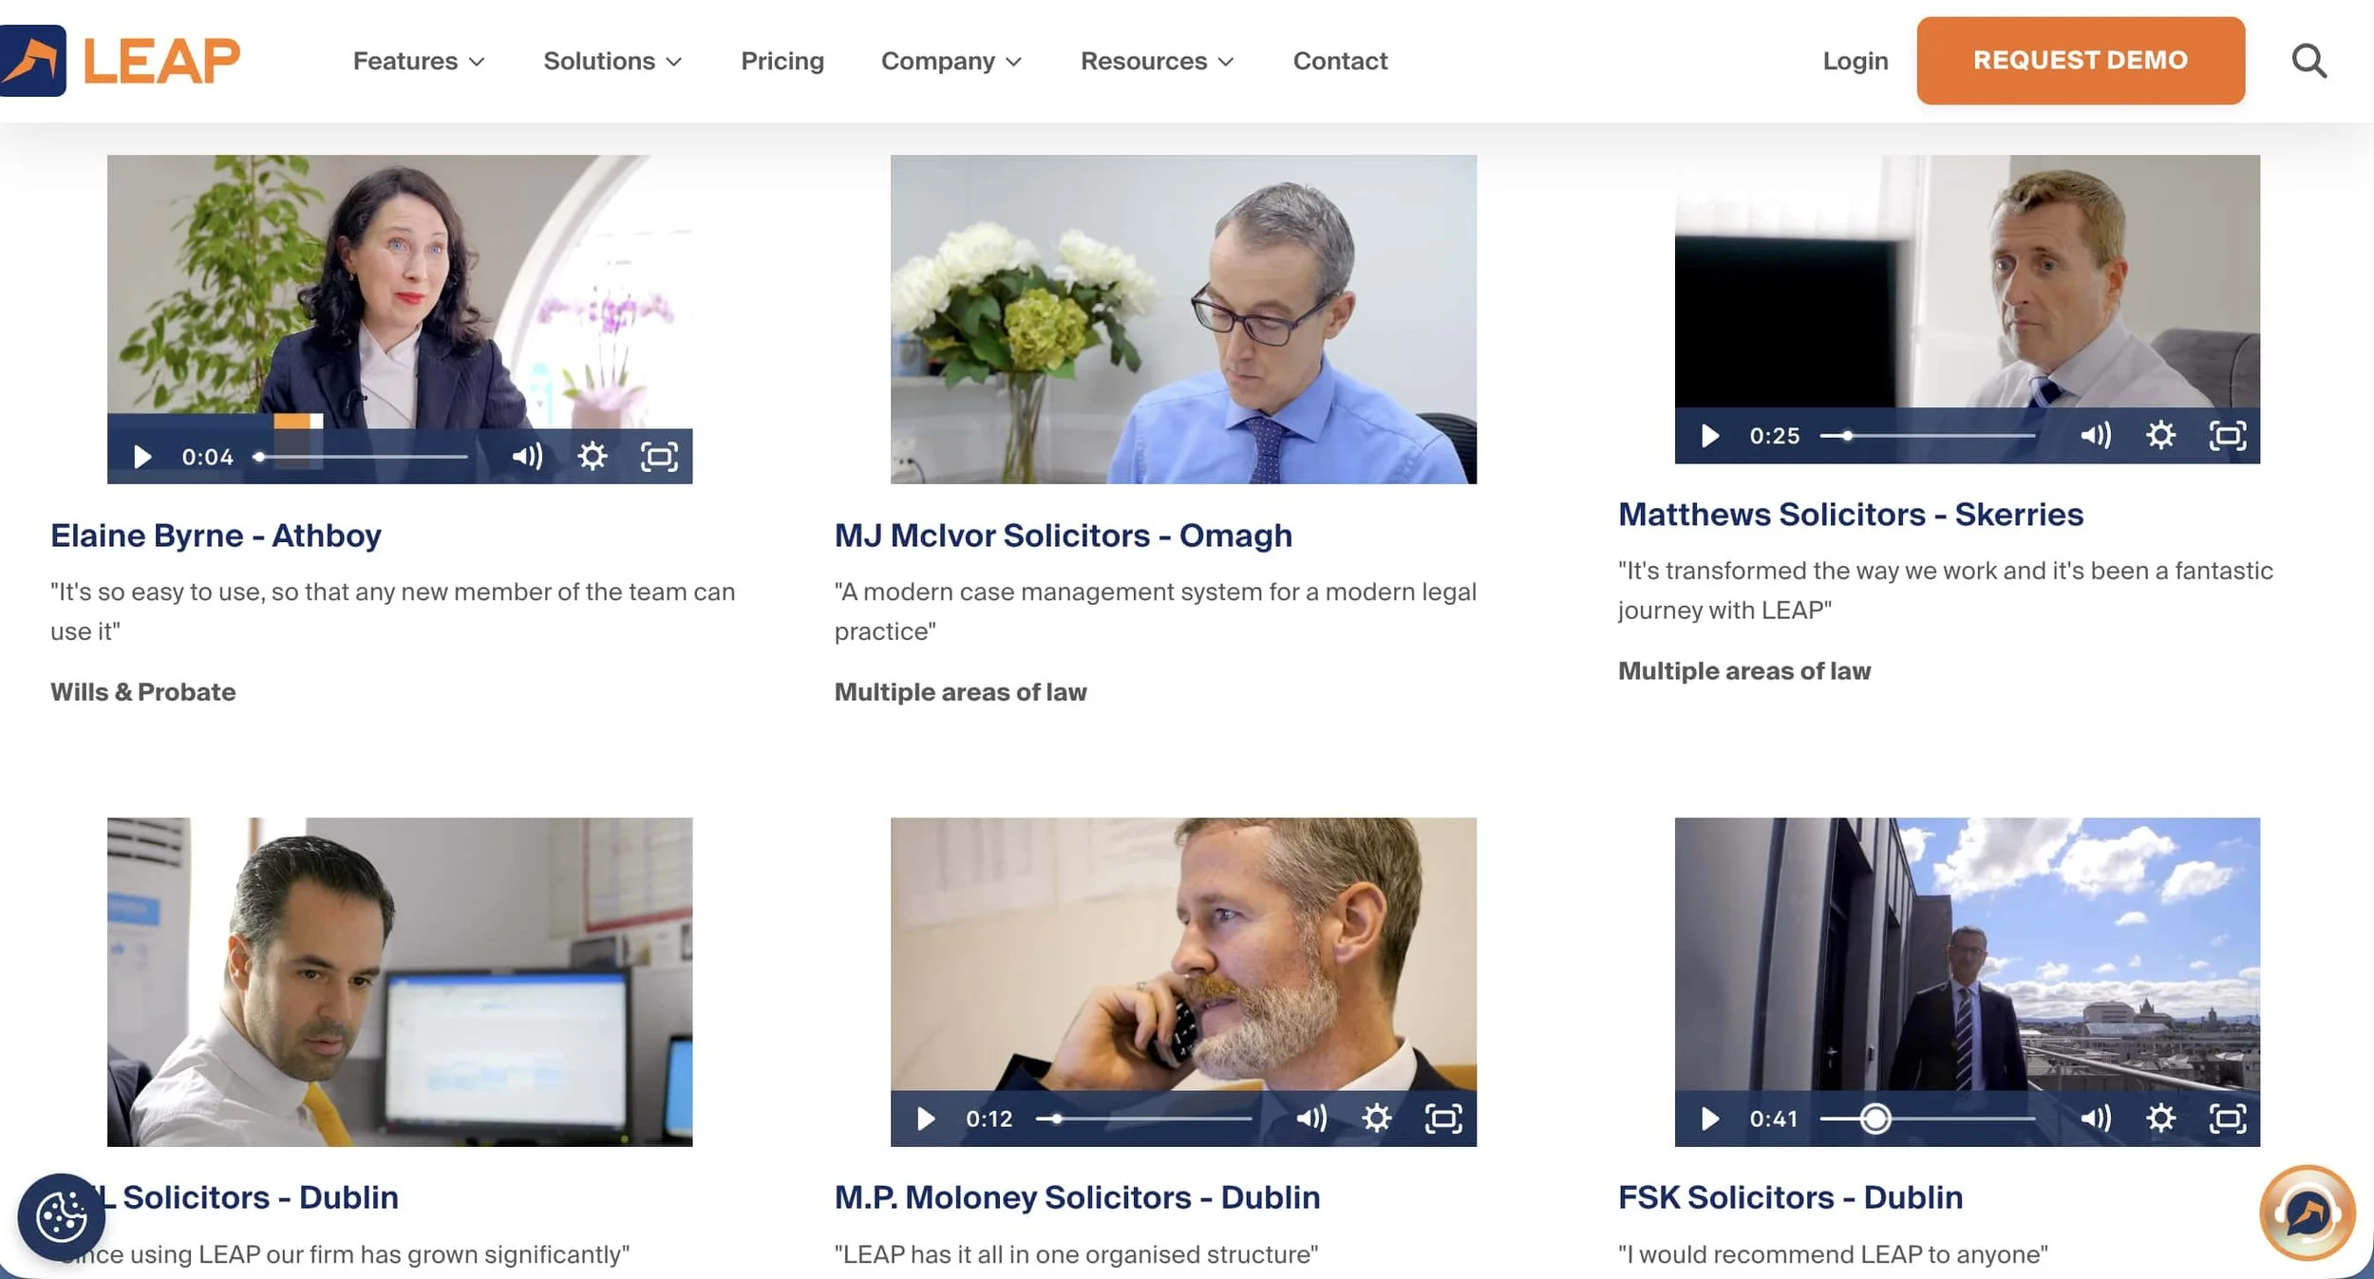Open settings gear on Elaine Byrne video
This screenshot has height=1279, width=2374.
tap(593, 457)
